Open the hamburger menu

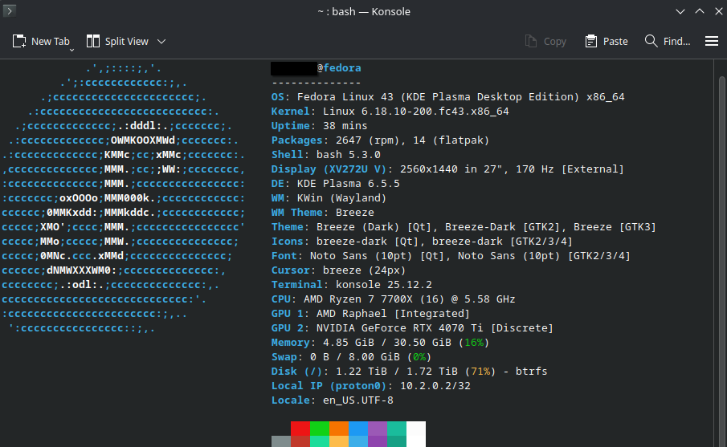click(x=711, y=41)
